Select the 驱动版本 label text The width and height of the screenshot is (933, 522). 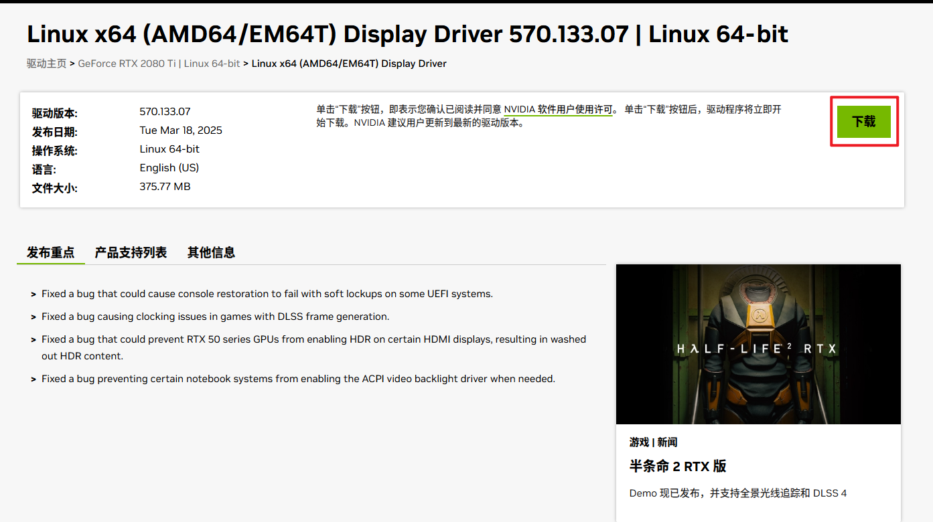[54, 112]
